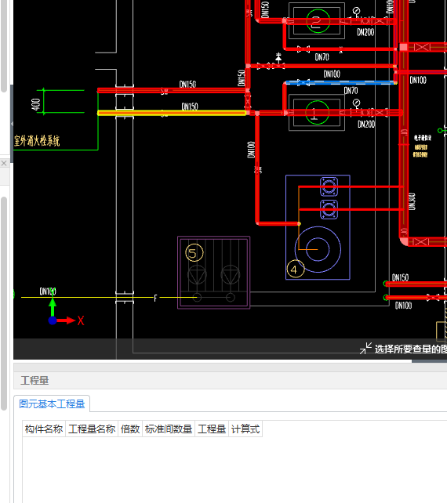Select the large blue concentric circle tank
This screenshot has height=503, width=447.
pos(318,249)
